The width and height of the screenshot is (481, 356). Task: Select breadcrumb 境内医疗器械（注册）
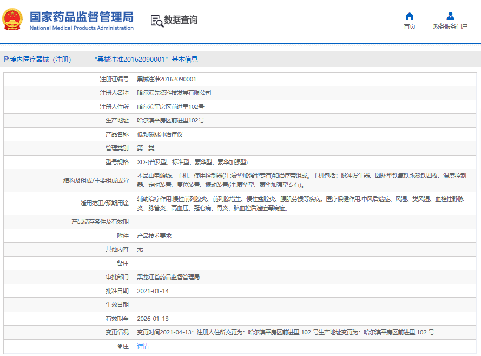point(41,60)
